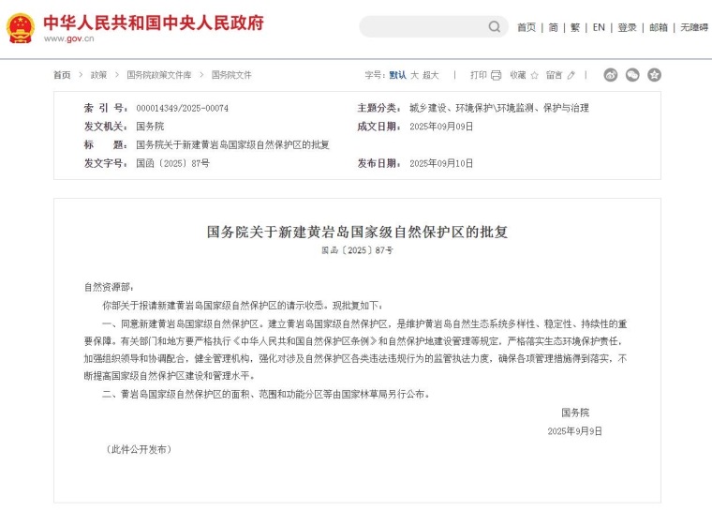Screen dimensions: 712x511
Task: Click line beginning 你部关于报请新建黄岩岛
Action: click(243, 306)
